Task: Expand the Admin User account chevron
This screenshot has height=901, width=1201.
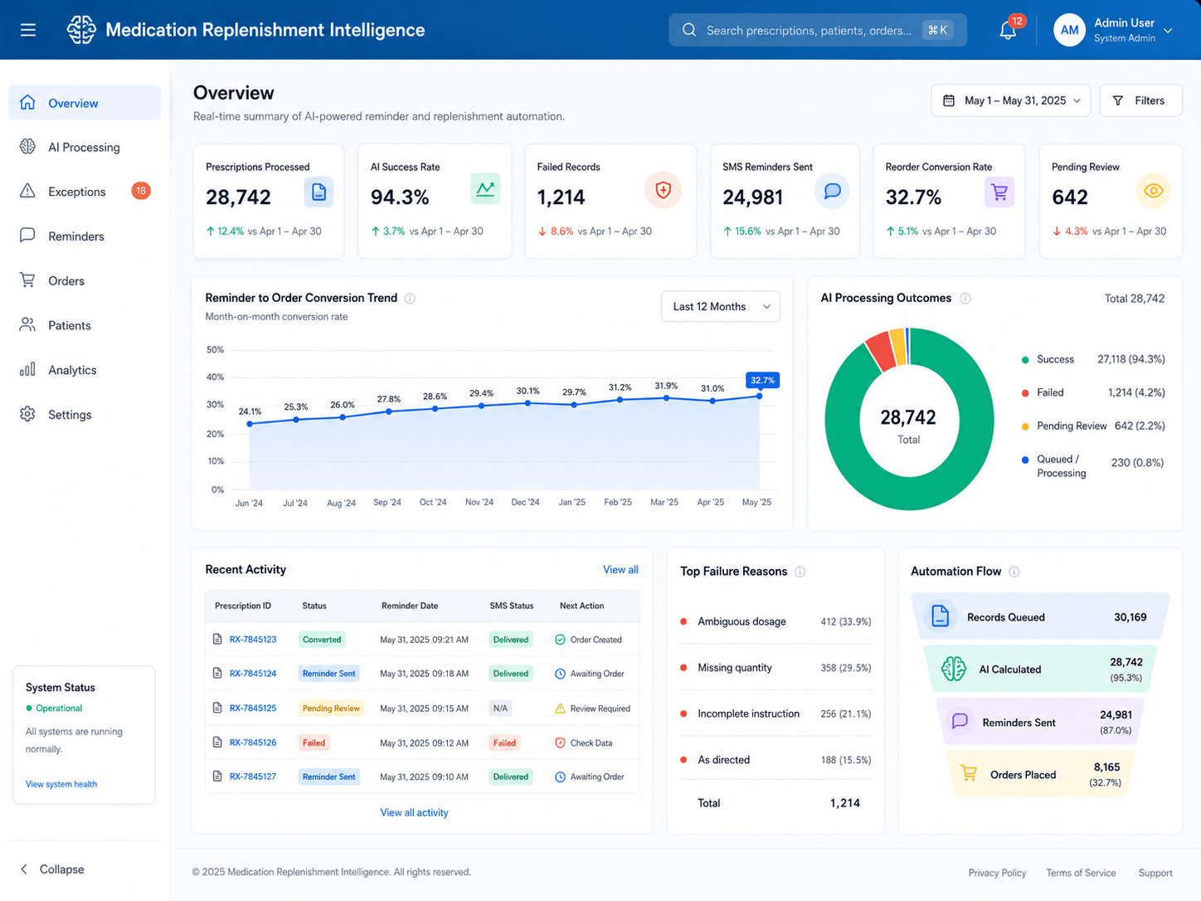Action: click(x=1168, y=32)
